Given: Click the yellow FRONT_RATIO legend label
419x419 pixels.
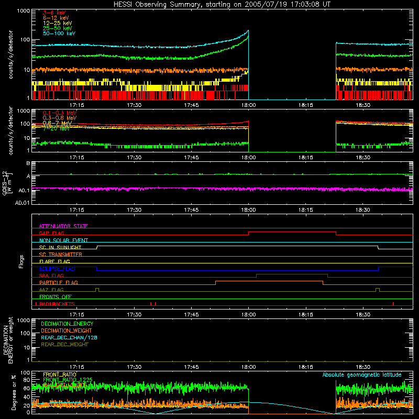Looking at the screenshot, I should tap(60, 374).
